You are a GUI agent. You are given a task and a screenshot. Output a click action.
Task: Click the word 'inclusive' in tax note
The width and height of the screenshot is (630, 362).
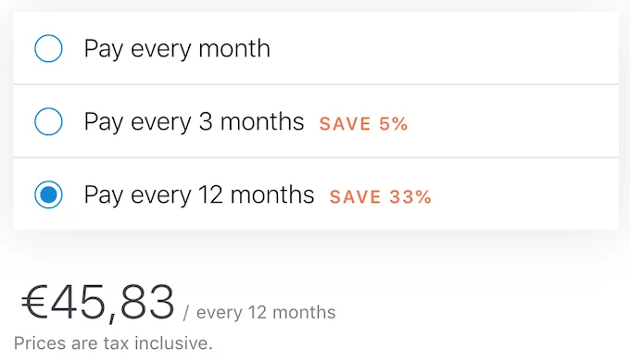pos(171,343)
